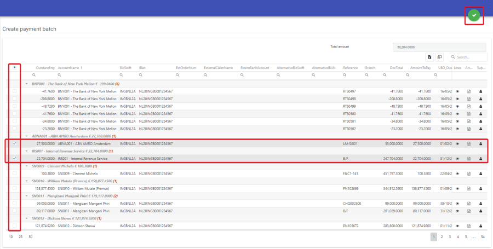Click supplier person icon for RTS0500 row
This screenshot has height=249, width=493.
[x=480, y=113]
